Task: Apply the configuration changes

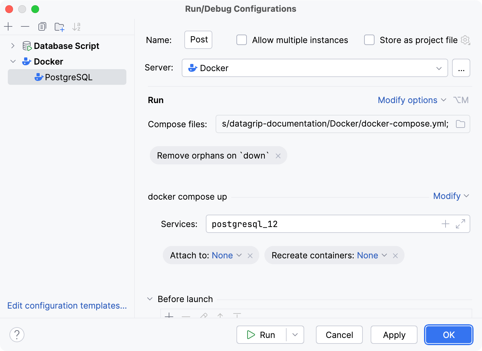Action: (x=394, y=335)
